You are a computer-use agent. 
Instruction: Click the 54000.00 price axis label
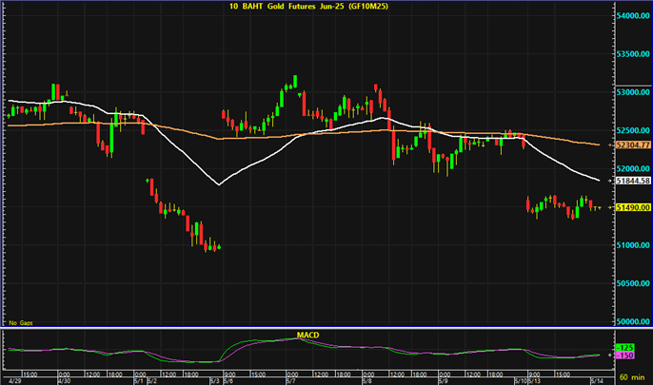click(x=629, y=16)
